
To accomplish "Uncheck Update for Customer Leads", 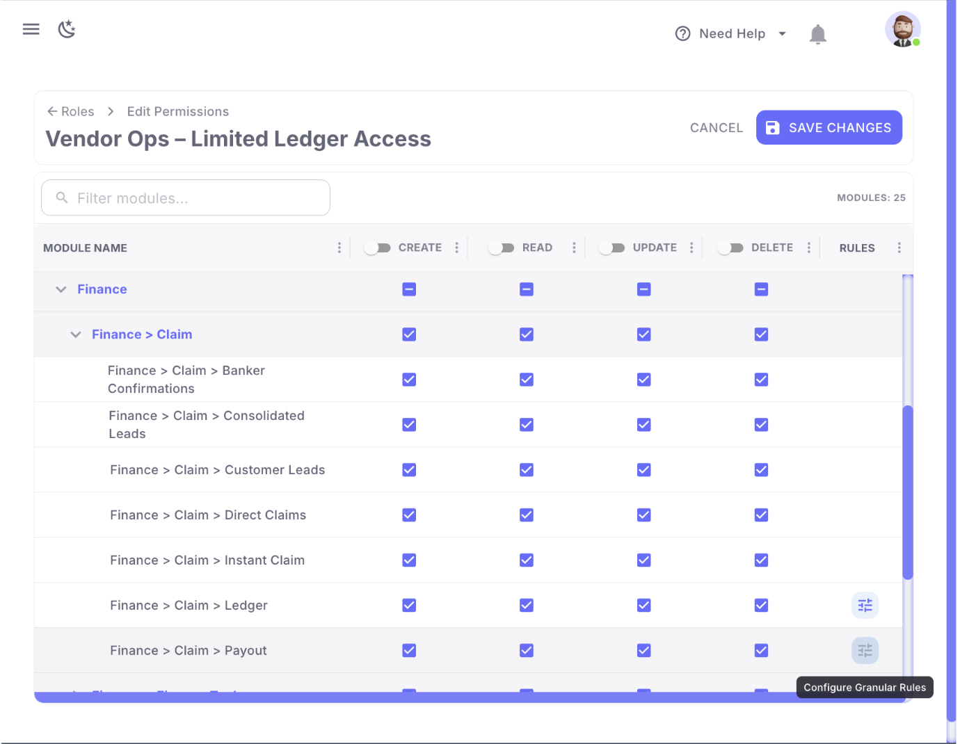I will coord(644,470).
